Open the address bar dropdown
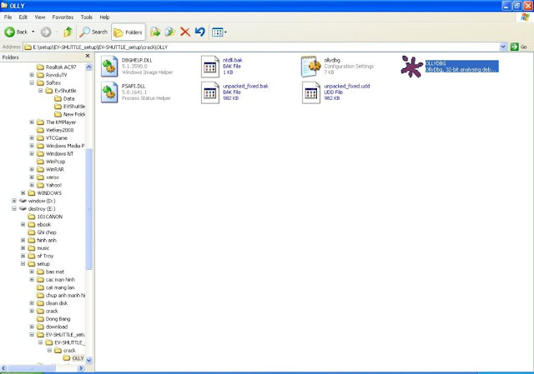The height and width of the screenshot is (374, 534). (x=503, y=47)
